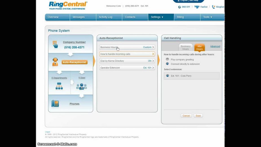Viewport: 261px width, 147px height.
Task: Click company number (516) 208-4371 in panel
Action: 74,47
